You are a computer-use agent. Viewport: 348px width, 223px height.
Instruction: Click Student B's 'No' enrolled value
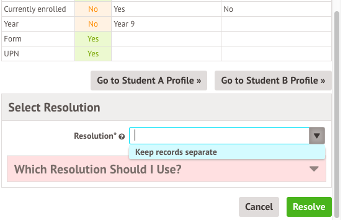pos(228,9)
